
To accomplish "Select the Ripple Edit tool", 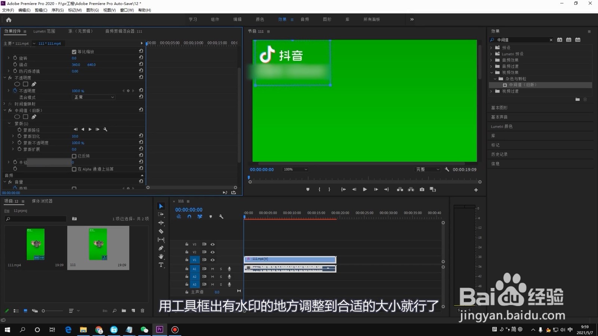I will (161, 223).
